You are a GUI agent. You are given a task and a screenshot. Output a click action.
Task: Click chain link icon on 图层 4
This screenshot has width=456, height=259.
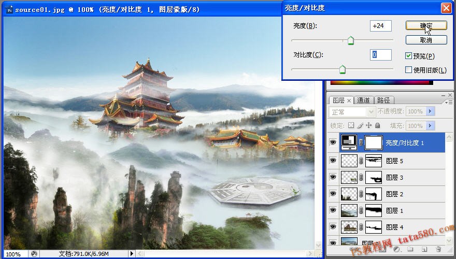[x=361, y=227]
